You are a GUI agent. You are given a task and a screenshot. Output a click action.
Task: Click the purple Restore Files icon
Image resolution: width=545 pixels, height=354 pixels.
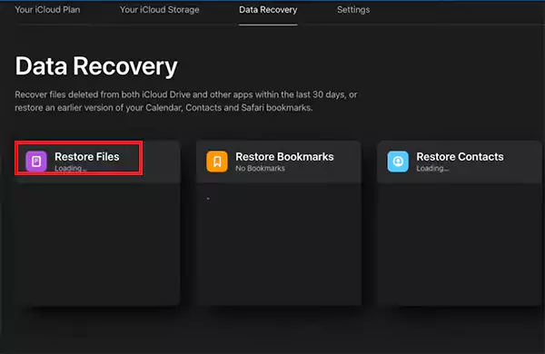(36, 162)
